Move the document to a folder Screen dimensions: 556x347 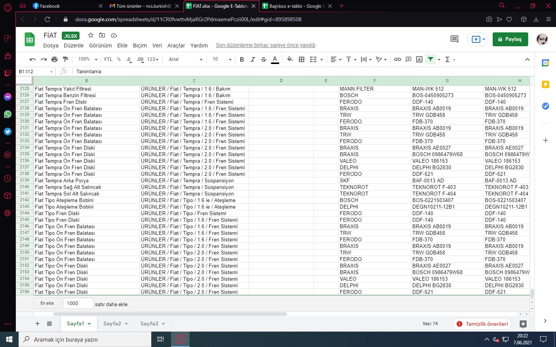[102, 35]
